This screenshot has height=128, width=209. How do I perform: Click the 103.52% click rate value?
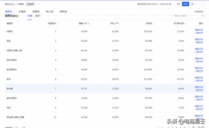pos(148,31)
